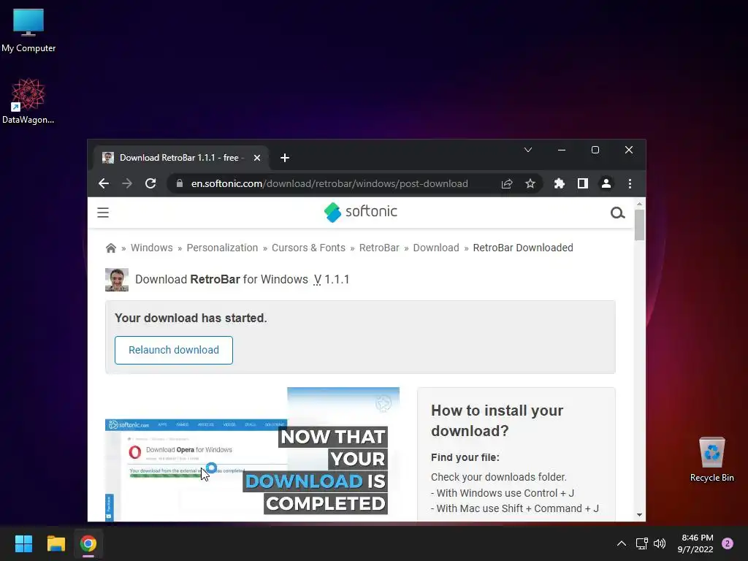Image resolution: width=748 pixels, height=561 pixels.
Task: Open Windows breadcrumb link
Action: click(152, 248)
